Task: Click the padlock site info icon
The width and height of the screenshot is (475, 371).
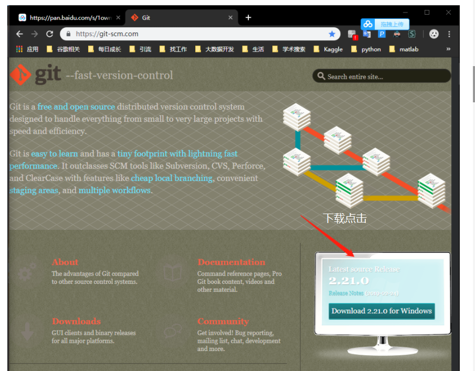Action: click(x=68, y=34)
